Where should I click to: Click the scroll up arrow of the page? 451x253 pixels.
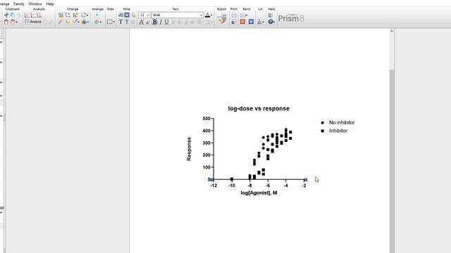tap(392, 31)
